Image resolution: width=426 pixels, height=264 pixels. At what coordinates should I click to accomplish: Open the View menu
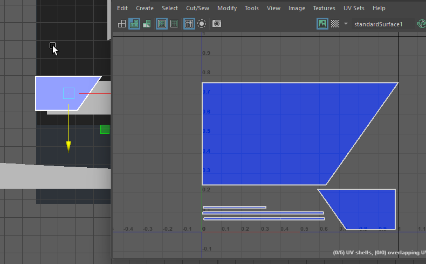point(273,8)
